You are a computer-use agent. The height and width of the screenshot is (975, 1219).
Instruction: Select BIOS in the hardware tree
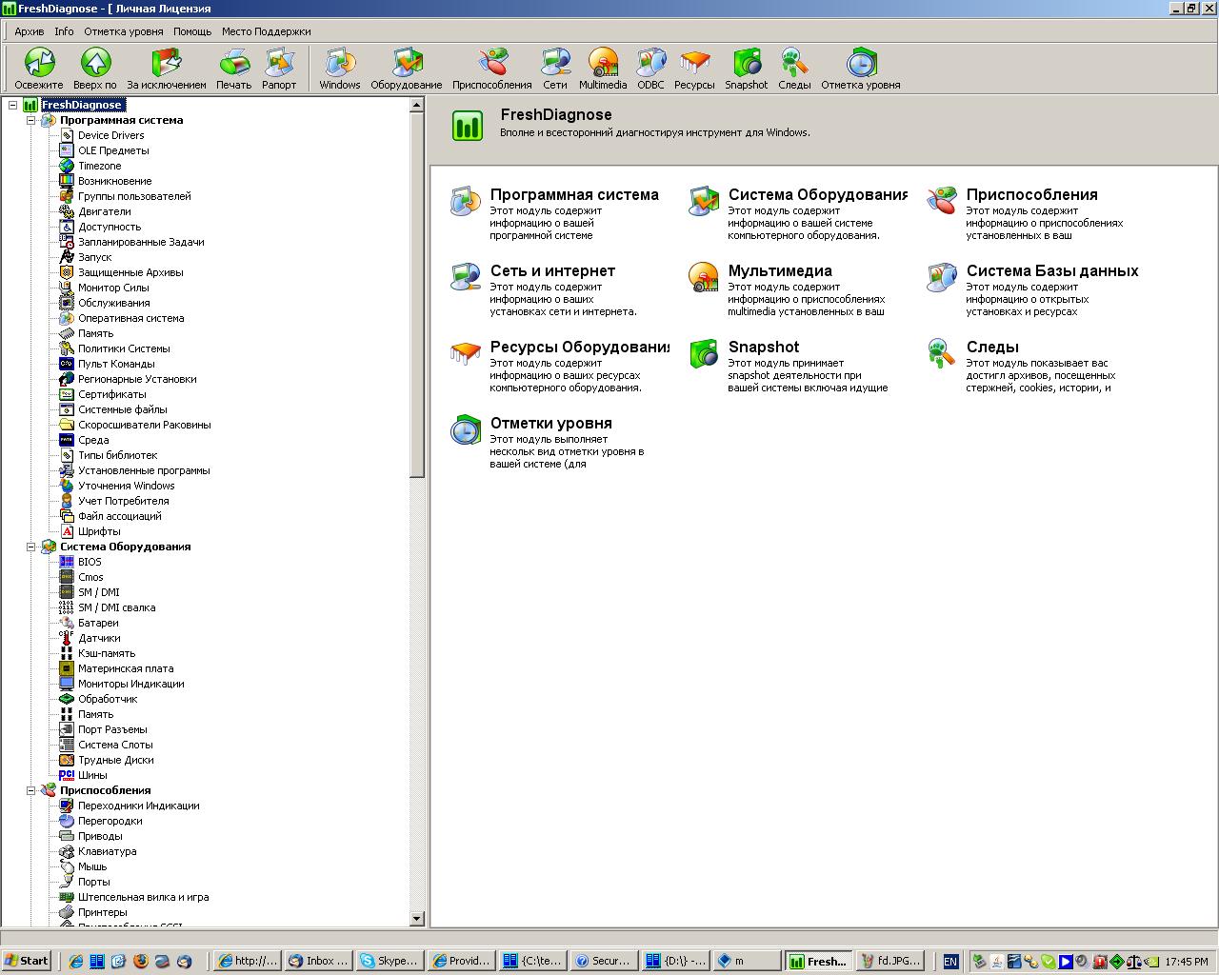coord(90,562)
